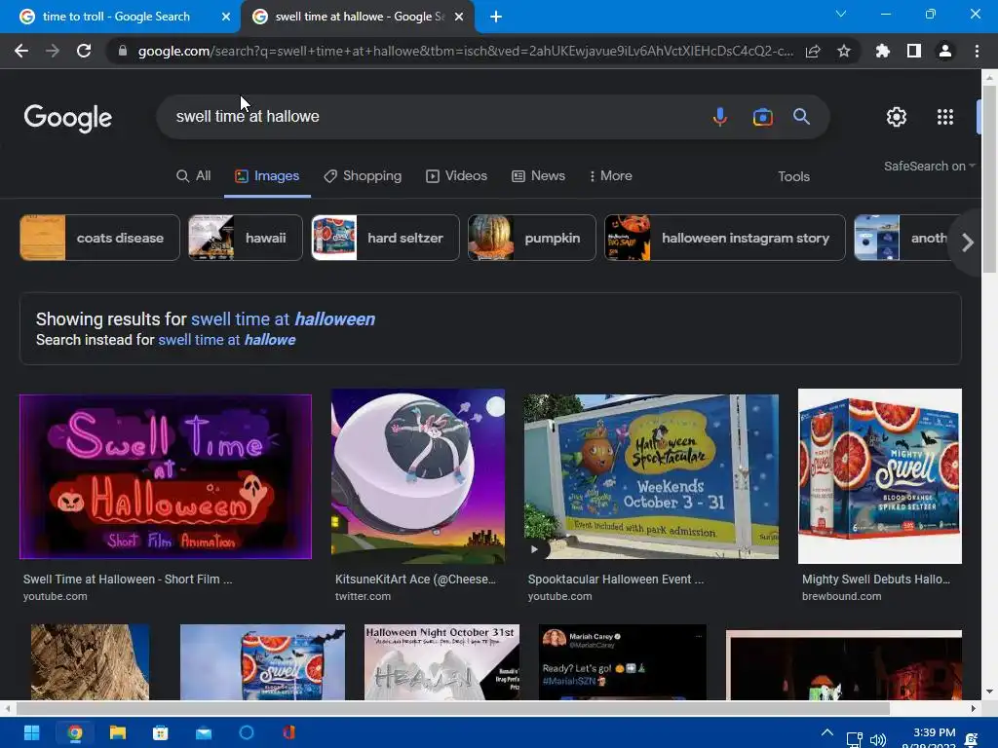
Task: Open Halloween Night October 31st thumbnail
Action: point(441,662)
